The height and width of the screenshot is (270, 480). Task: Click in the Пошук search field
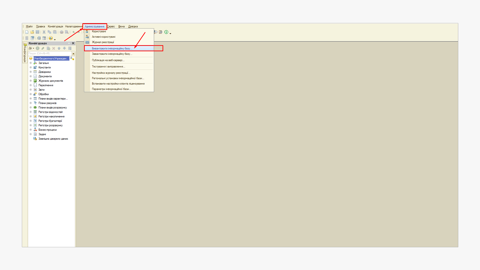[x=49, y=53]
